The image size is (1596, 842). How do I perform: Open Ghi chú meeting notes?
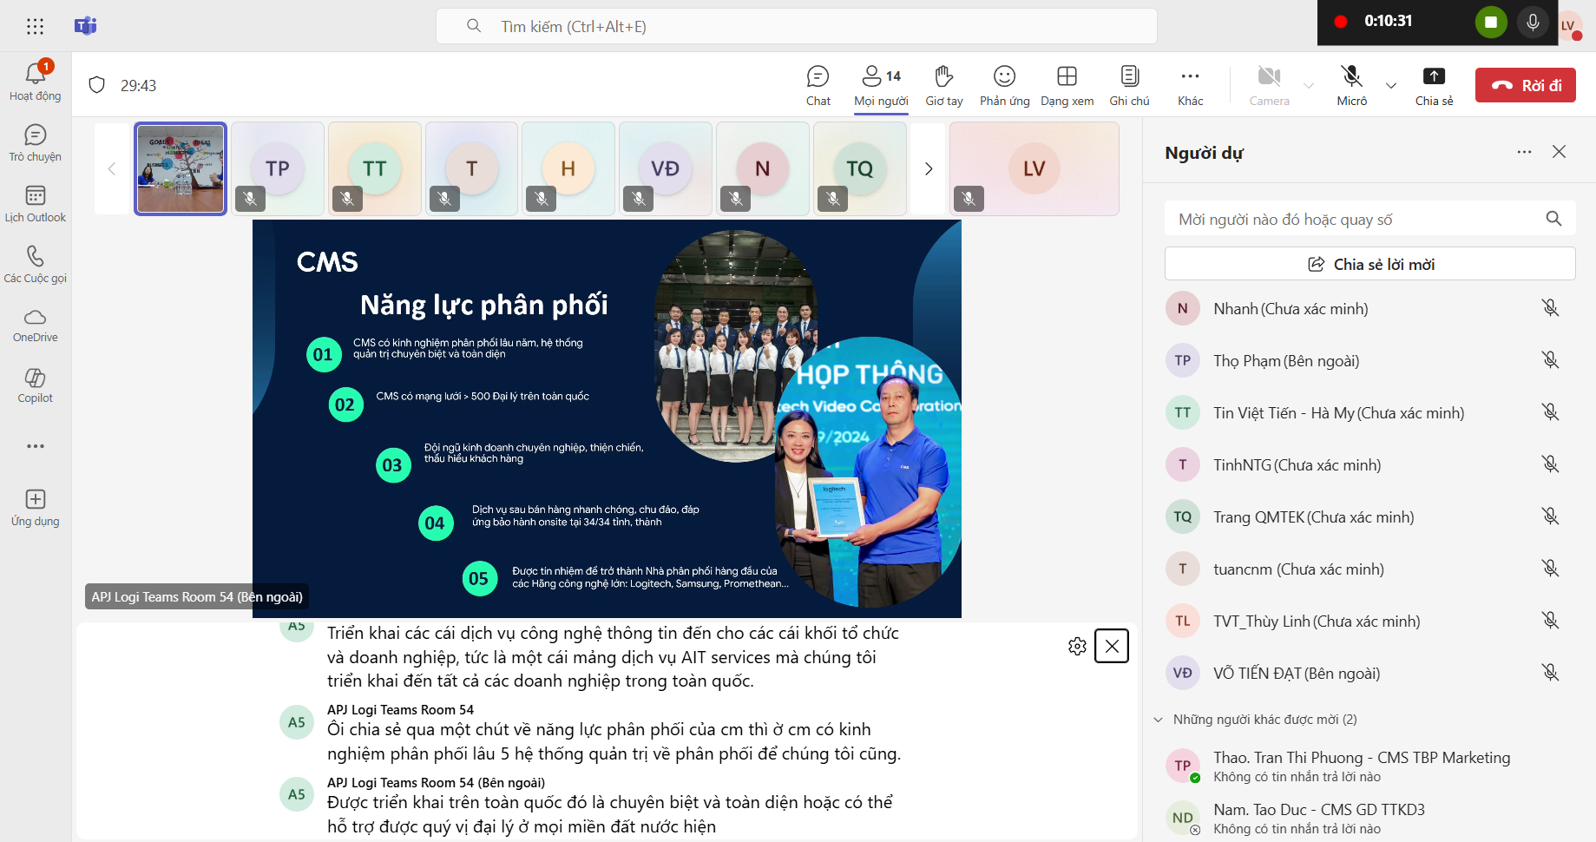pos(1129,86)
